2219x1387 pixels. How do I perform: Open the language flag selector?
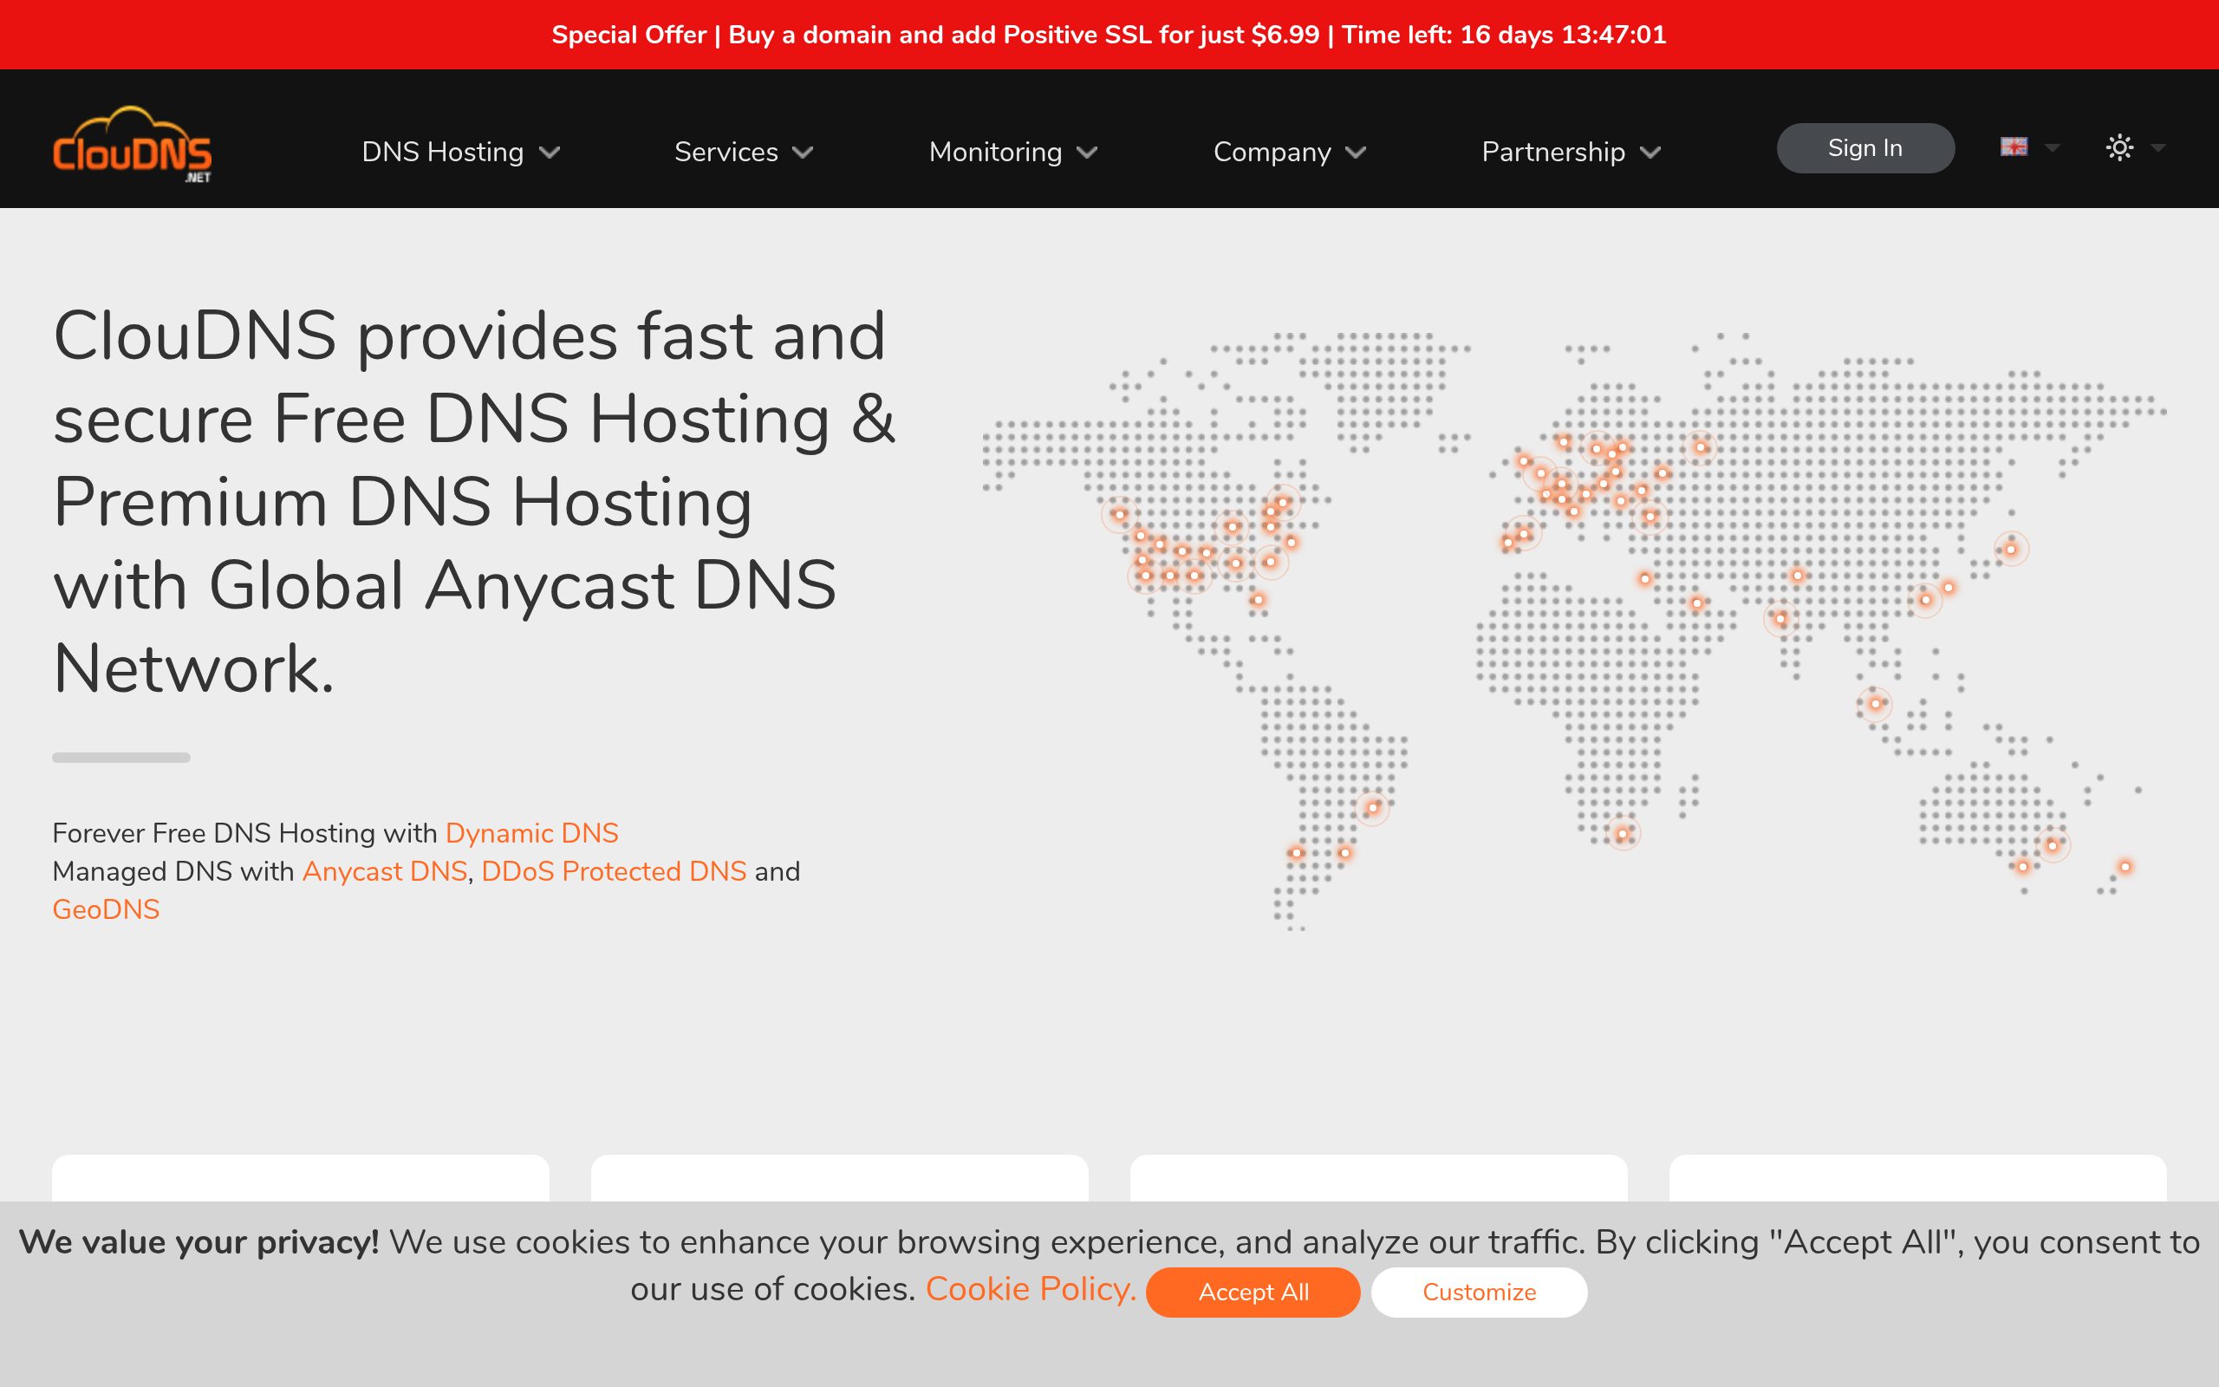[x=2014, y=147]
